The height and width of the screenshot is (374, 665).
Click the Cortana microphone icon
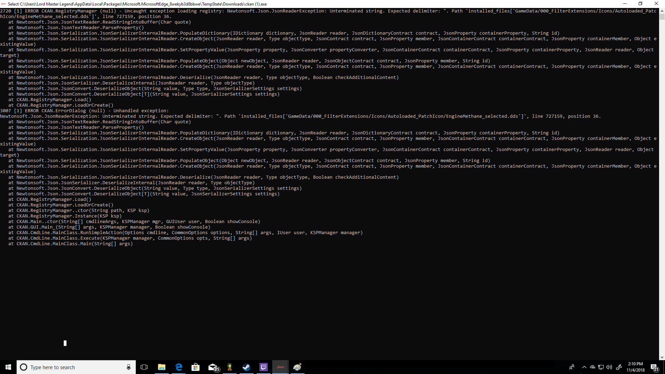point(128,367)
